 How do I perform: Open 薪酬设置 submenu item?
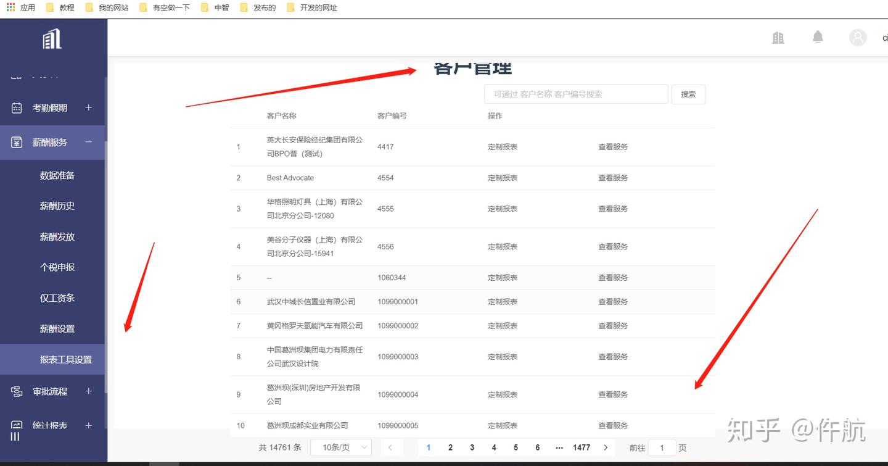click(57, 329)
